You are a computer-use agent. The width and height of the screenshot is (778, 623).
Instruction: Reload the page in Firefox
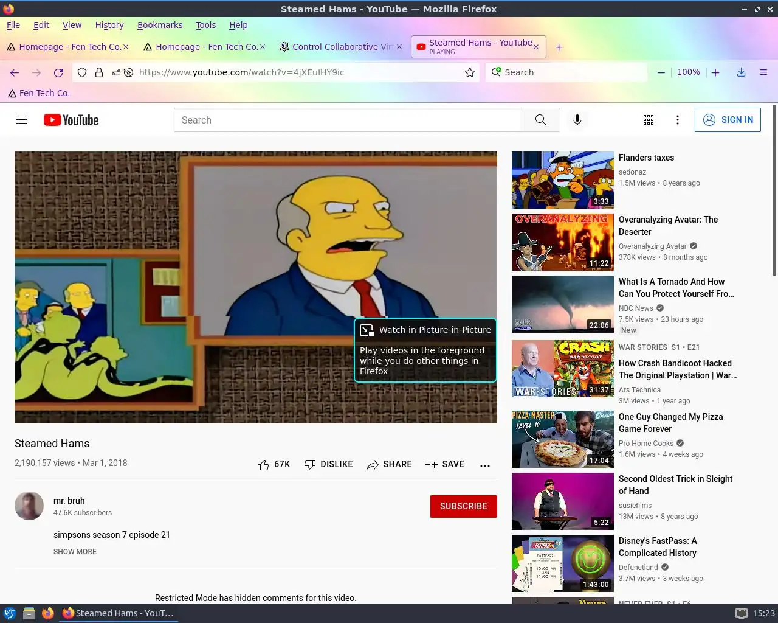pos(58,72)
